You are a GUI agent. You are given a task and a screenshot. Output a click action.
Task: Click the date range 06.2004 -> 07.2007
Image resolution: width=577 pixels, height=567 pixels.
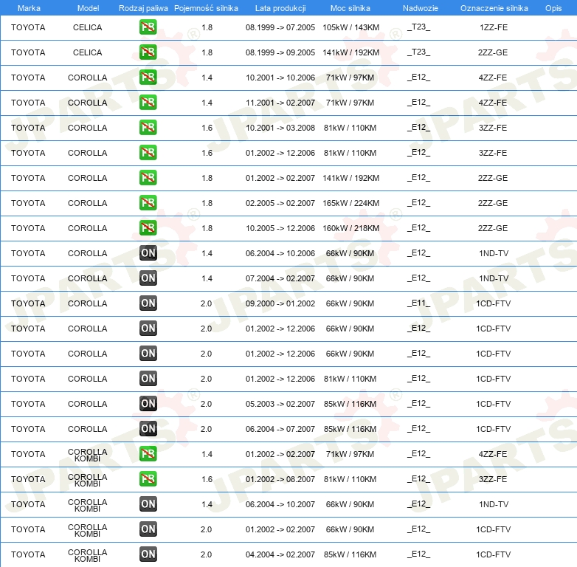click(280, 428)
